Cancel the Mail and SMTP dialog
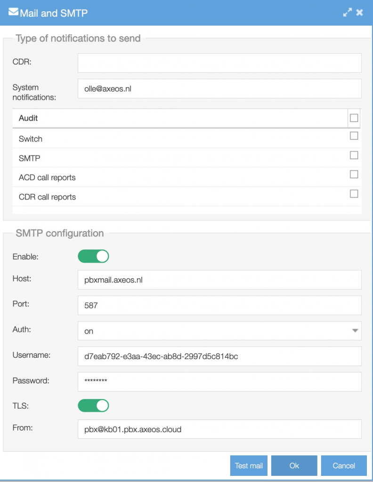 tap(344, 466)
